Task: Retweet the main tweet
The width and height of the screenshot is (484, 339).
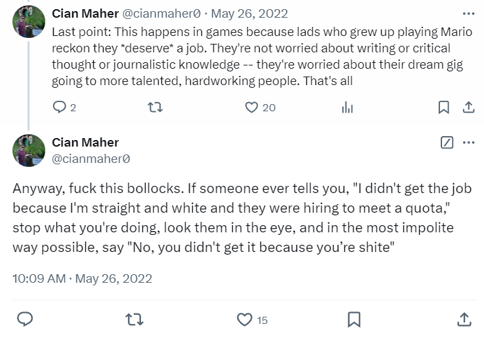Action: pyautogui.click(x=134, y=319)
